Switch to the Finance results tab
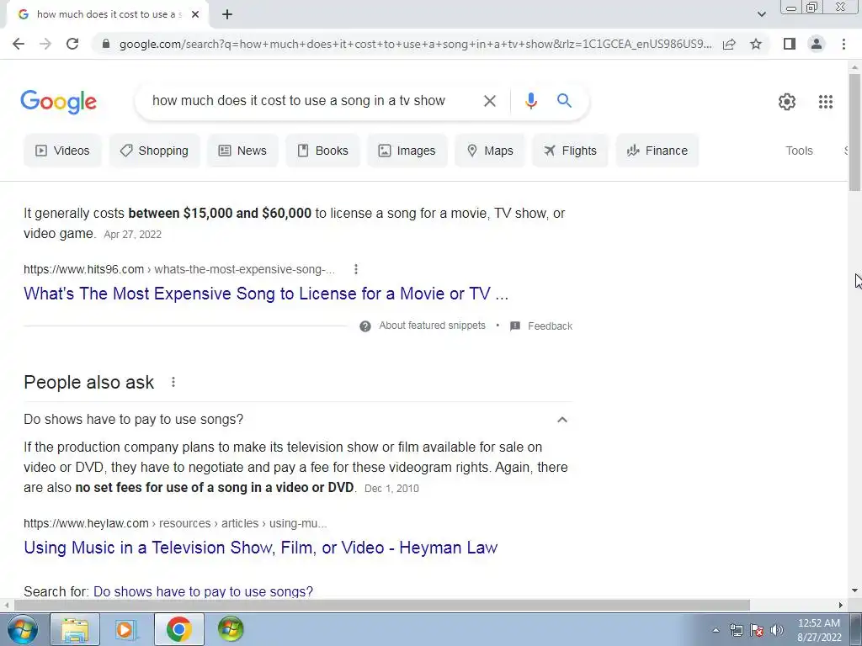862x646 pixels. (657, 151)
